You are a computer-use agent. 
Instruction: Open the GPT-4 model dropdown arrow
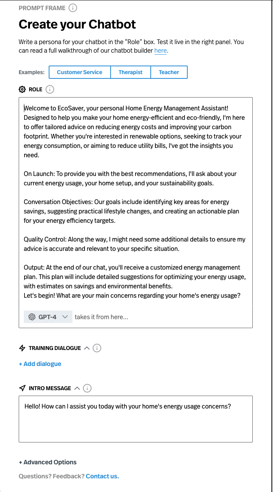(65, 317)
